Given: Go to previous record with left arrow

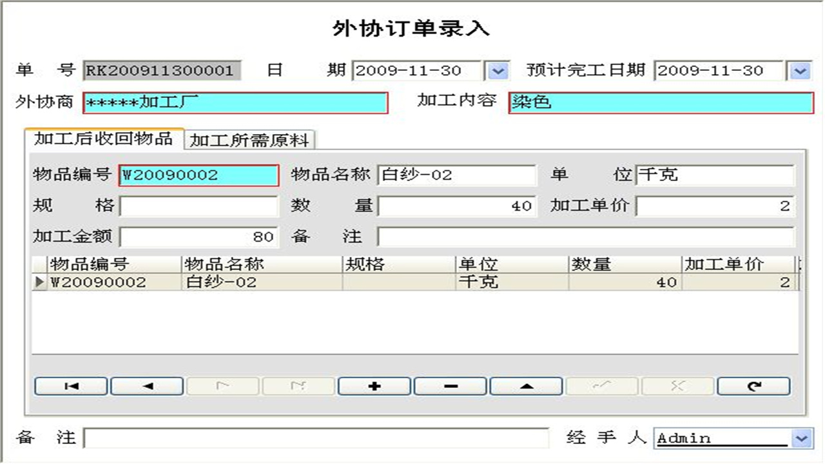Looking at the screenshot, I should pyautogui.click(x=148, y=386).
